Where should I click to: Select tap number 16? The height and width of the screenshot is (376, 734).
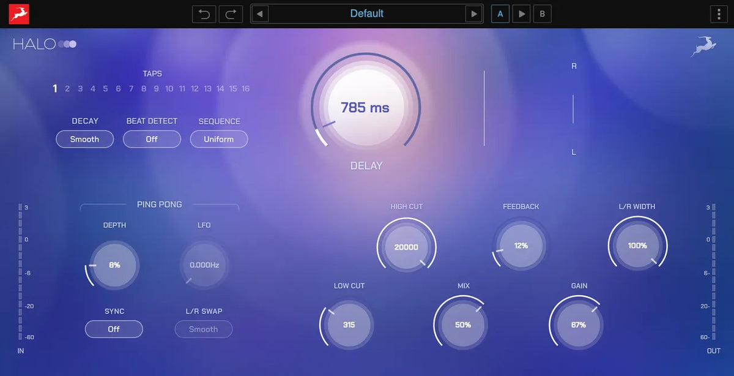tap(245, 88)
